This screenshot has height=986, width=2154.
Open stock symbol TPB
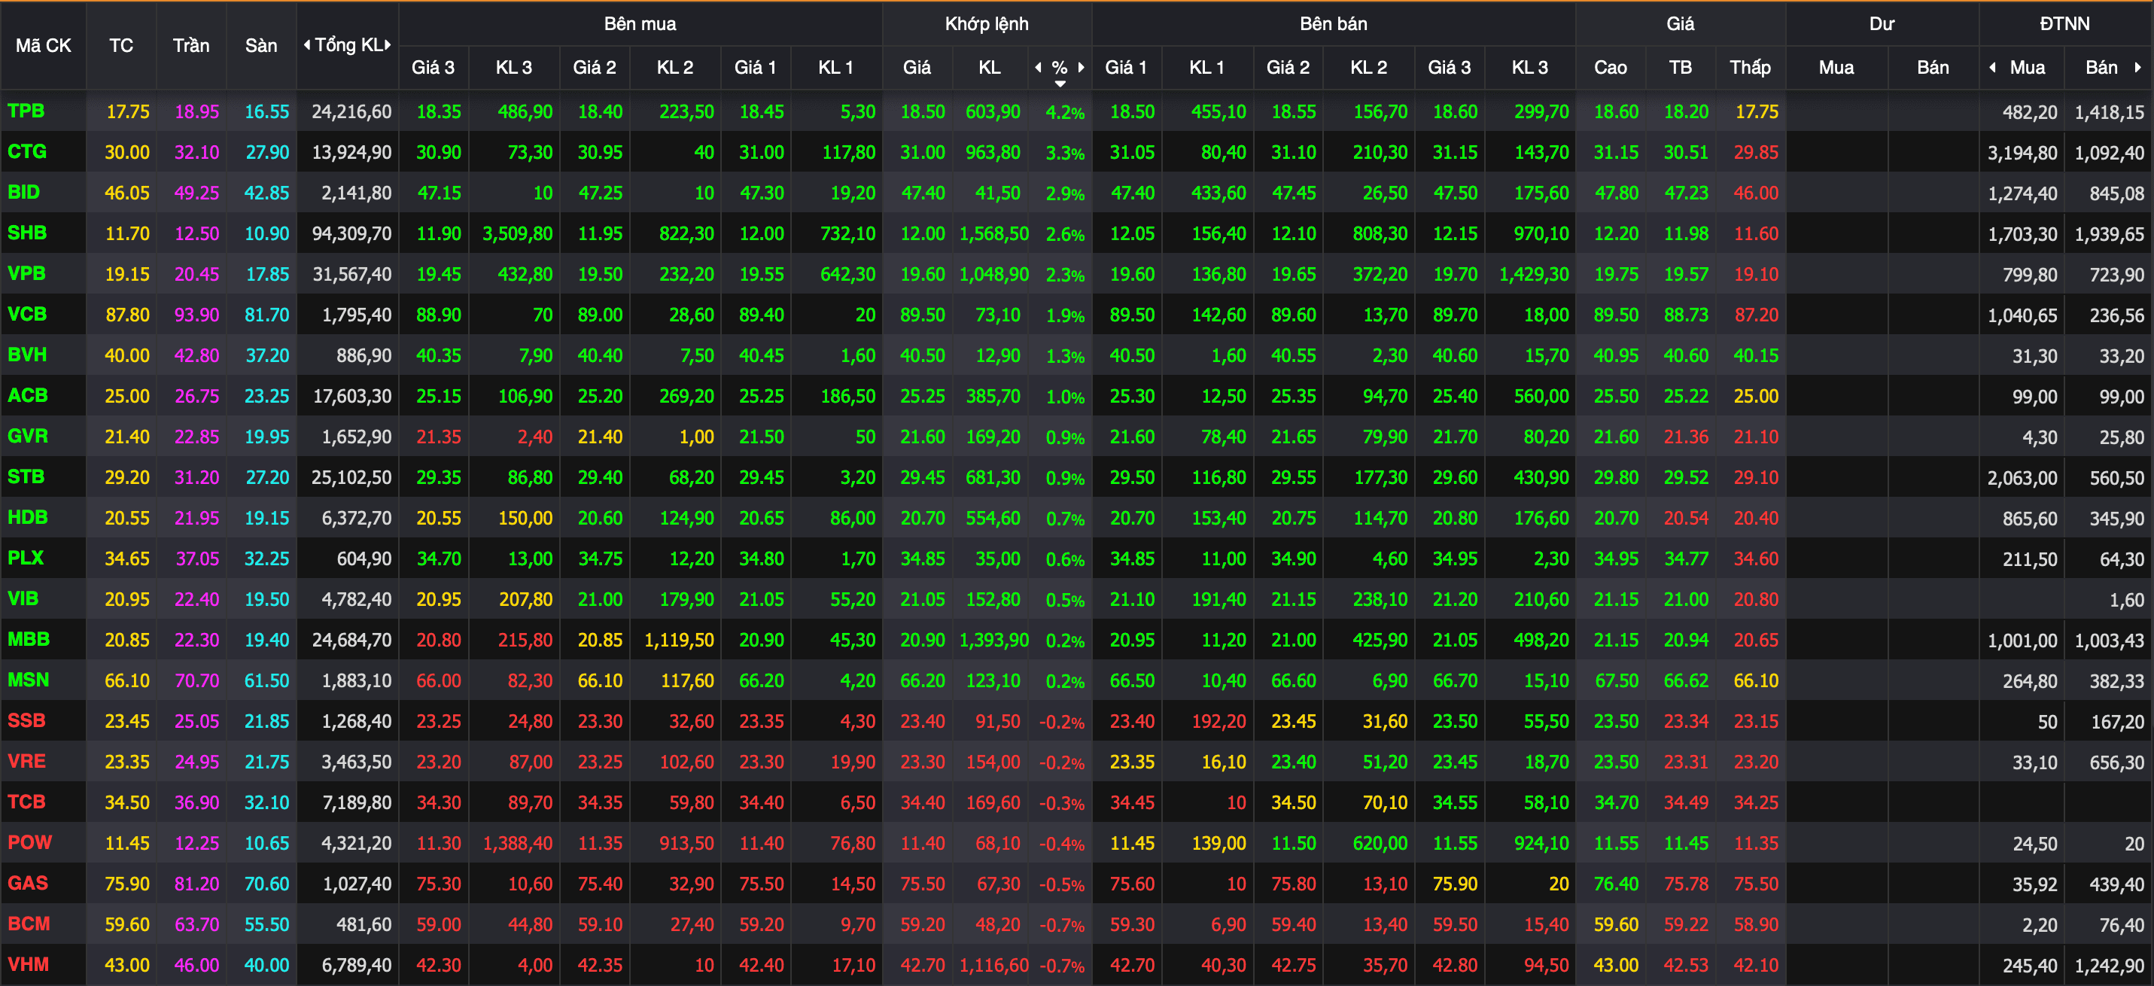pyautogui.click(x=26, y=111)
